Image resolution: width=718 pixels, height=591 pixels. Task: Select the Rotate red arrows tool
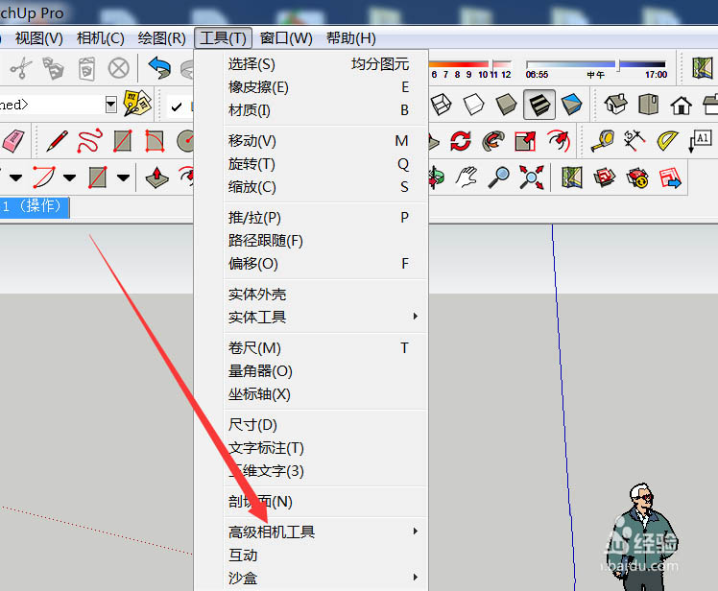pyautogui.click(x=460, y=140)
